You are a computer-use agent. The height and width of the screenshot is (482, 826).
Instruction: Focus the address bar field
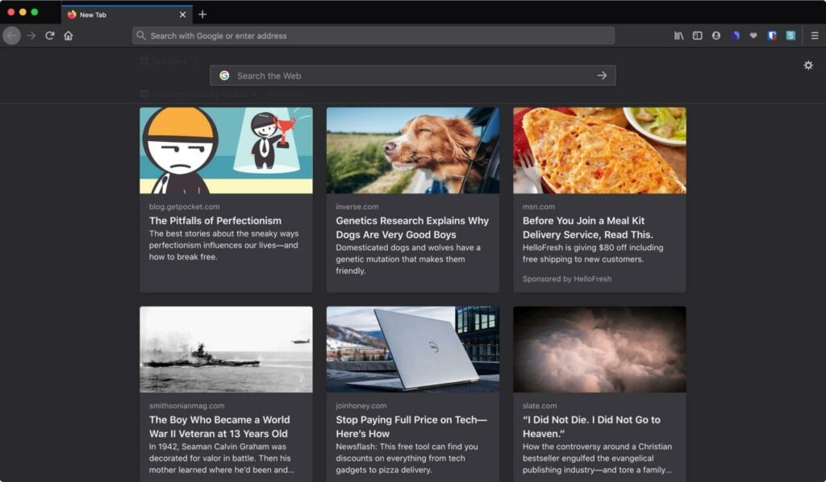(x=373, y=35)
